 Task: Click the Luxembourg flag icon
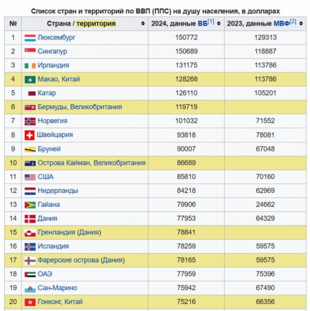(x=30, y=38)
